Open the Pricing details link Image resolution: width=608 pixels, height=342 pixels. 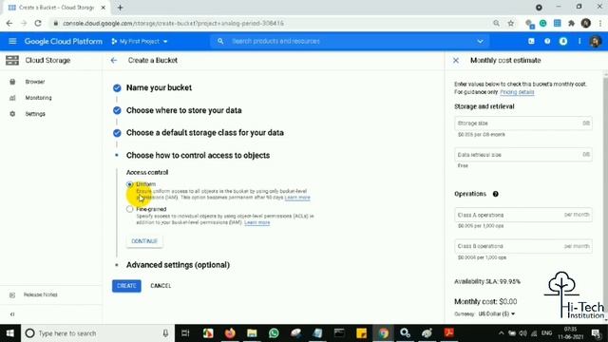pyautogui.click(x=517, y=92)
